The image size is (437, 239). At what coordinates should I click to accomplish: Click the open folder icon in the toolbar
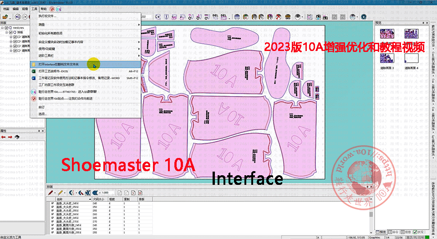pos(5,17)
